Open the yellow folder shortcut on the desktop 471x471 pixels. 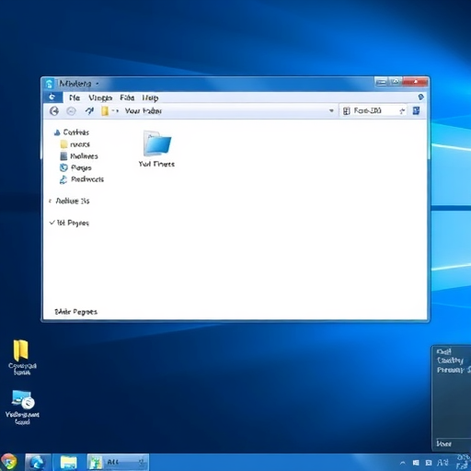pyautogui.click(x=21, y=350)
